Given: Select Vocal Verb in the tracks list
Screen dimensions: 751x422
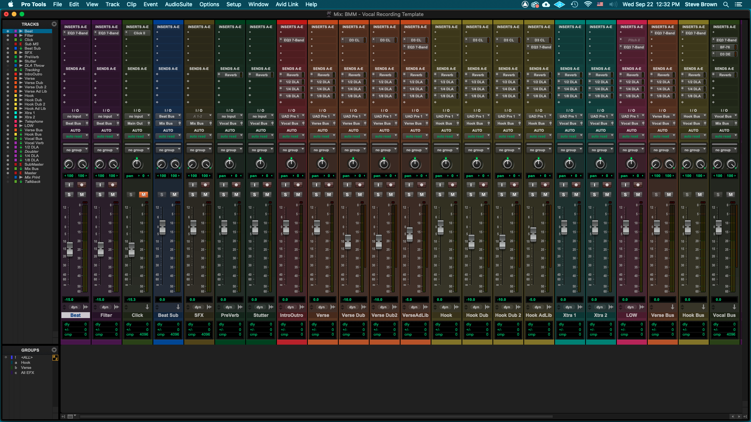Looking at the screenshot, I should coord(34,143).
